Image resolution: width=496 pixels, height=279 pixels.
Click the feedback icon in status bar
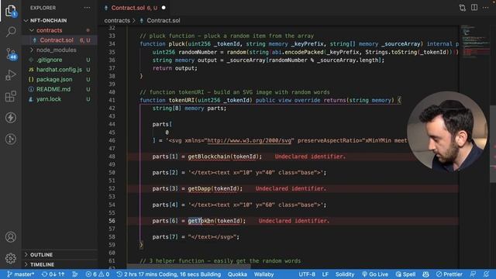point(474,274)
